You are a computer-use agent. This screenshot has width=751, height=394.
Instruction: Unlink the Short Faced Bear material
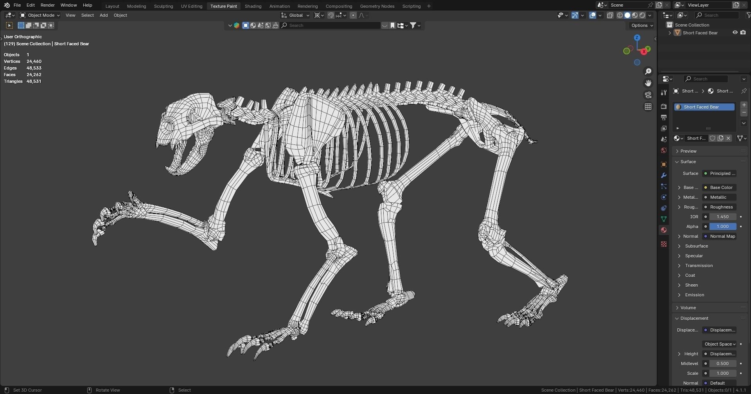click(x=728, y=138)
